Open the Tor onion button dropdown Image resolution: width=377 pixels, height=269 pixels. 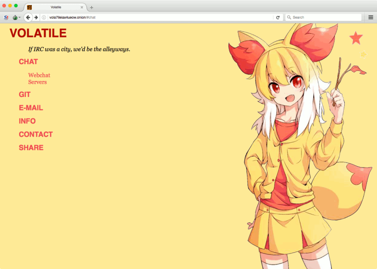pos(16,17)
